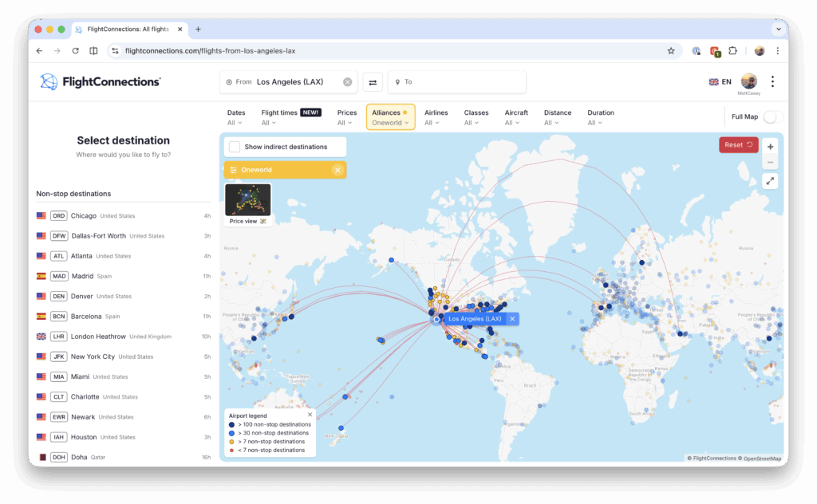Open the Aircraft filter dropdown
The width and height of the screenshot is (817, 504).
[x=516, y=117]
